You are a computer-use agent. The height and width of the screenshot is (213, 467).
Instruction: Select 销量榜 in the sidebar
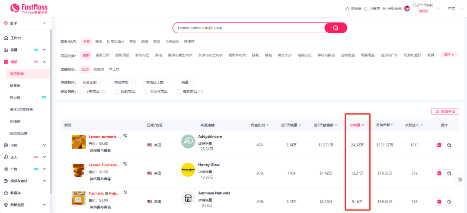click(15, 86)
